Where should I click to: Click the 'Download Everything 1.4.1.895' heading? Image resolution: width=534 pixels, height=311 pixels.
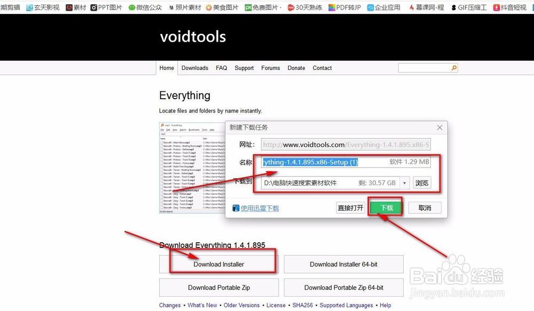pos(212,245)
